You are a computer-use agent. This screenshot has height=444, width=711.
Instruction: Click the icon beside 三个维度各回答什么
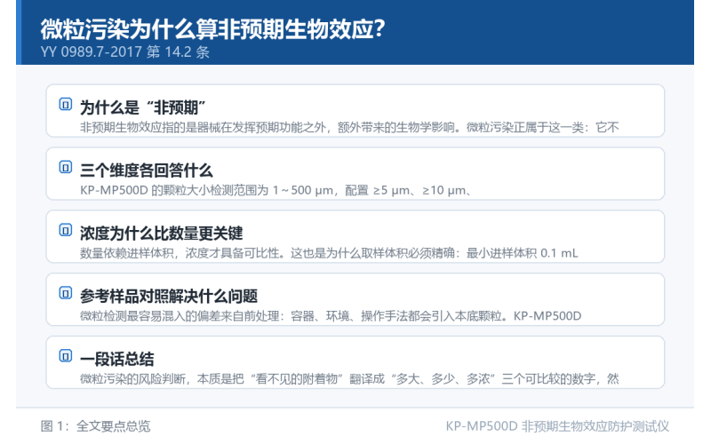point(65,167)
